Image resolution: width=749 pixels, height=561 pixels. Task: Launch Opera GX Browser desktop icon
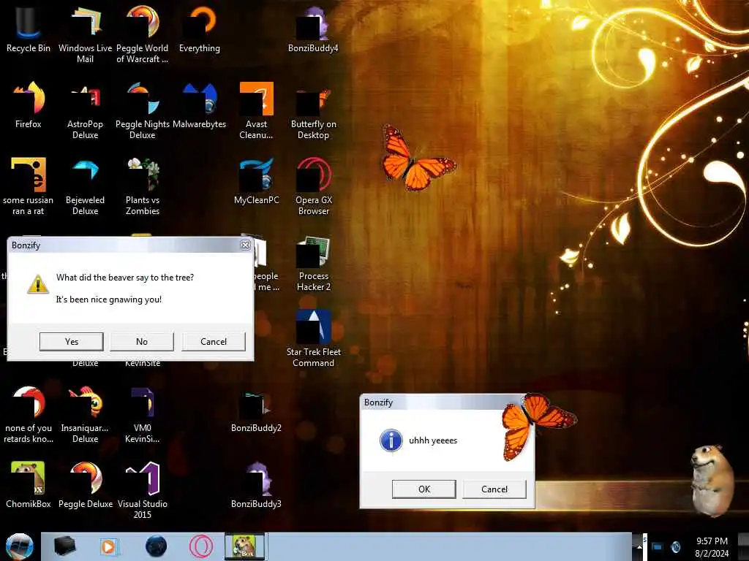click(x=313, y=186)
